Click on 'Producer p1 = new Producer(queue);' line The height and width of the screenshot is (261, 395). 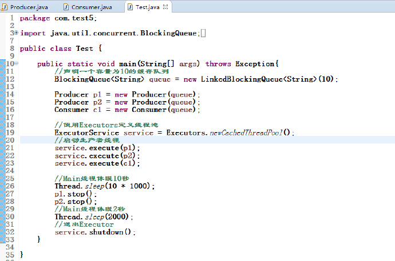127,94
